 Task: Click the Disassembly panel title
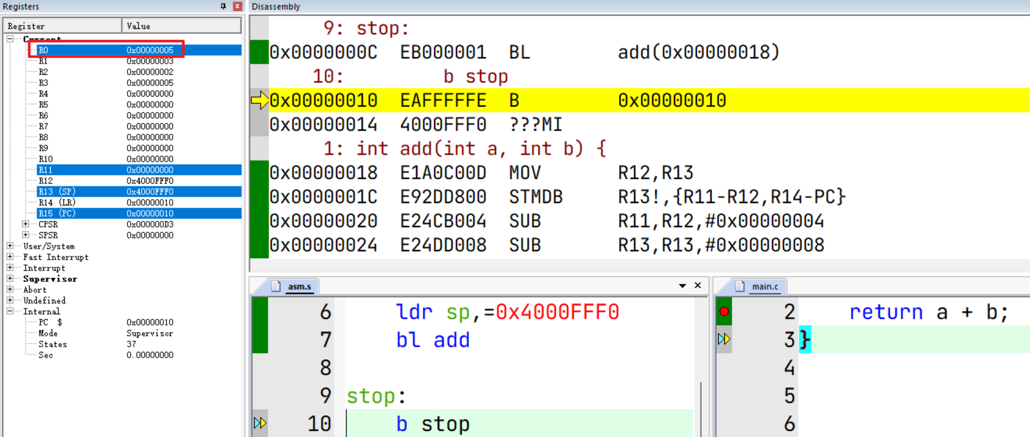coord(276,6)
